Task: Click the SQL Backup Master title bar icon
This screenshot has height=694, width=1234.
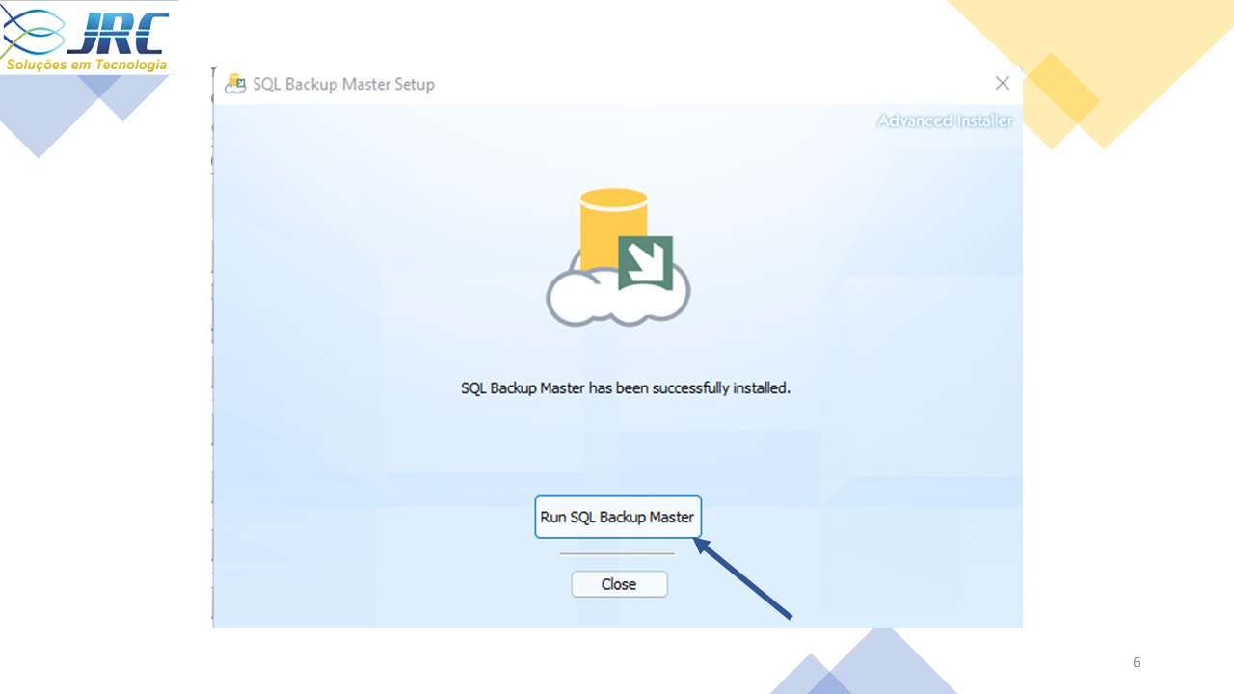Action: [x=235, y=84]
